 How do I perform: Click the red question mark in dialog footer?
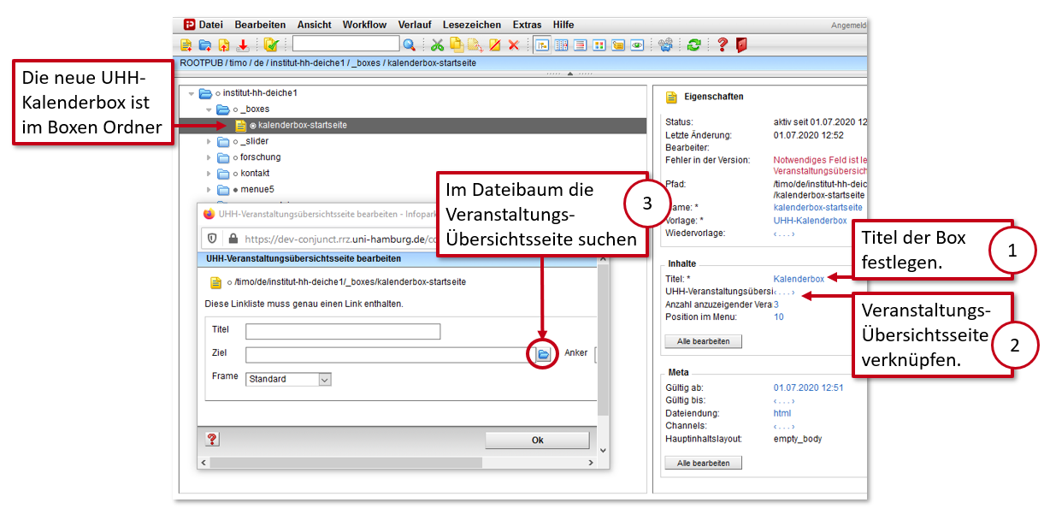click(x=212, y=439)
